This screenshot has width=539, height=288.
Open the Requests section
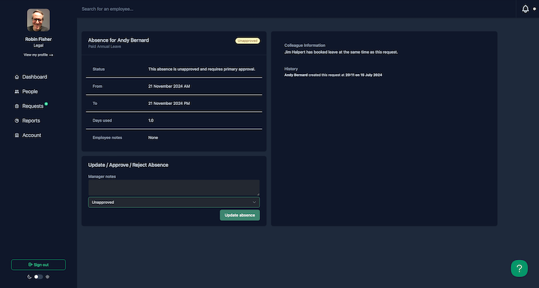tap(32, 106)
